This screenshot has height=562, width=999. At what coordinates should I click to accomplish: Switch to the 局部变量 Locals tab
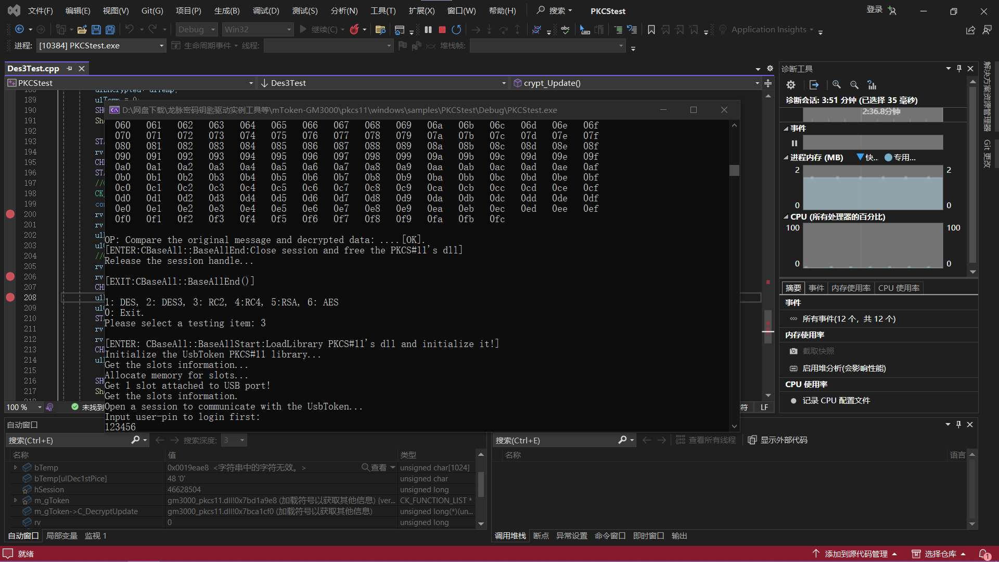(x=61, y=536)
